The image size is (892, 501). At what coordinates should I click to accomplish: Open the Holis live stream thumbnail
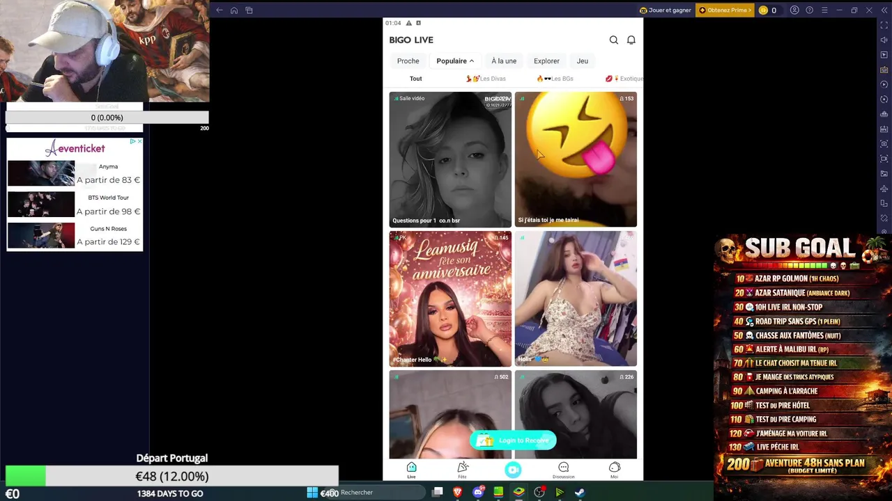576,299
